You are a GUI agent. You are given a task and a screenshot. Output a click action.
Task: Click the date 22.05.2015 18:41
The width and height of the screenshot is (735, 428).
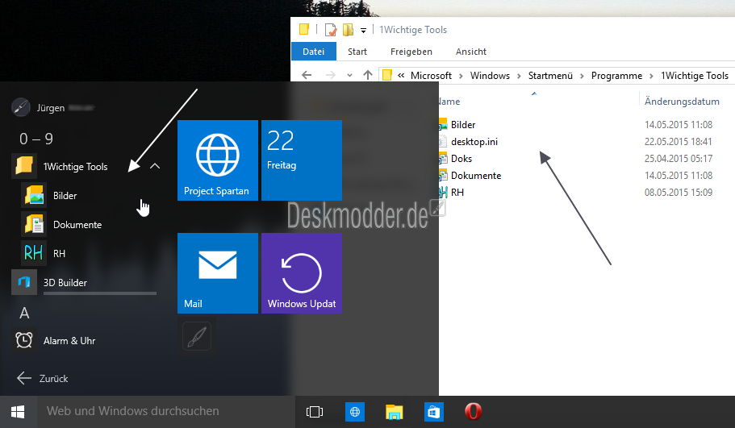coord(678,141)
